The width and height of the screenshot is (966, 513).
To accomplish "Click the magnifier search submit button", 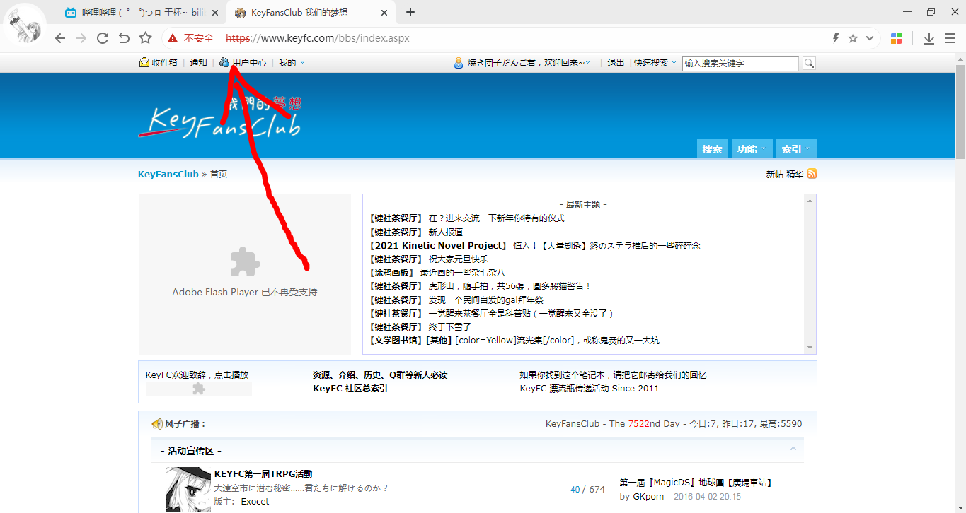I will (x=809, y=63).
